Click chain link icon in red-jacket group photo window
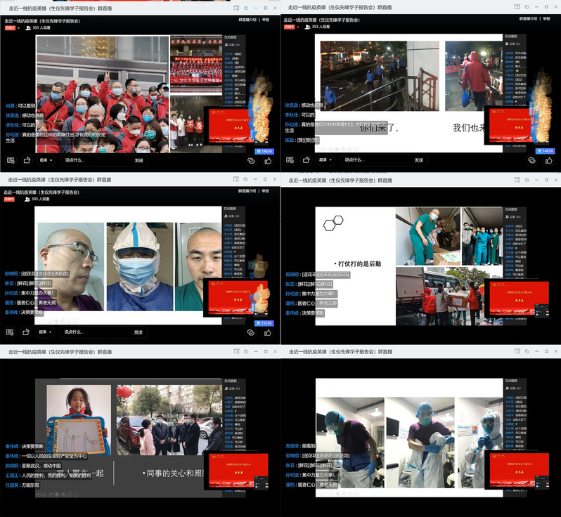This screenshot has width=561, height=517. pyautogui.click(x=251, y=160)
